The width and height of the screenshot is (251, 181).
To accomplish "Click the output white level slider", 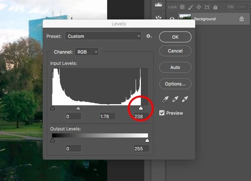I will 147,140.
